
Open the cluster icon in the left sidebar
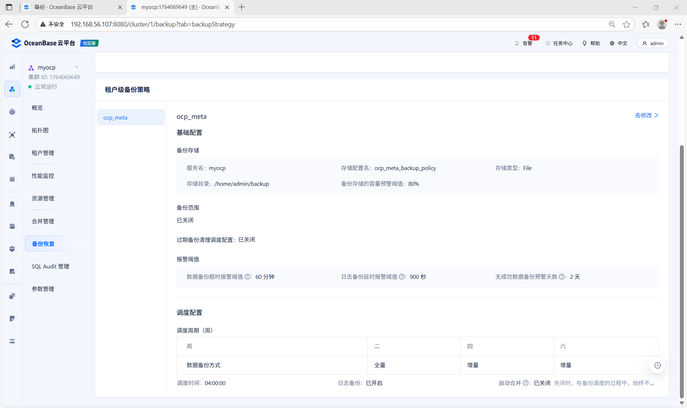pyautogui.click(x=12, y=89)
